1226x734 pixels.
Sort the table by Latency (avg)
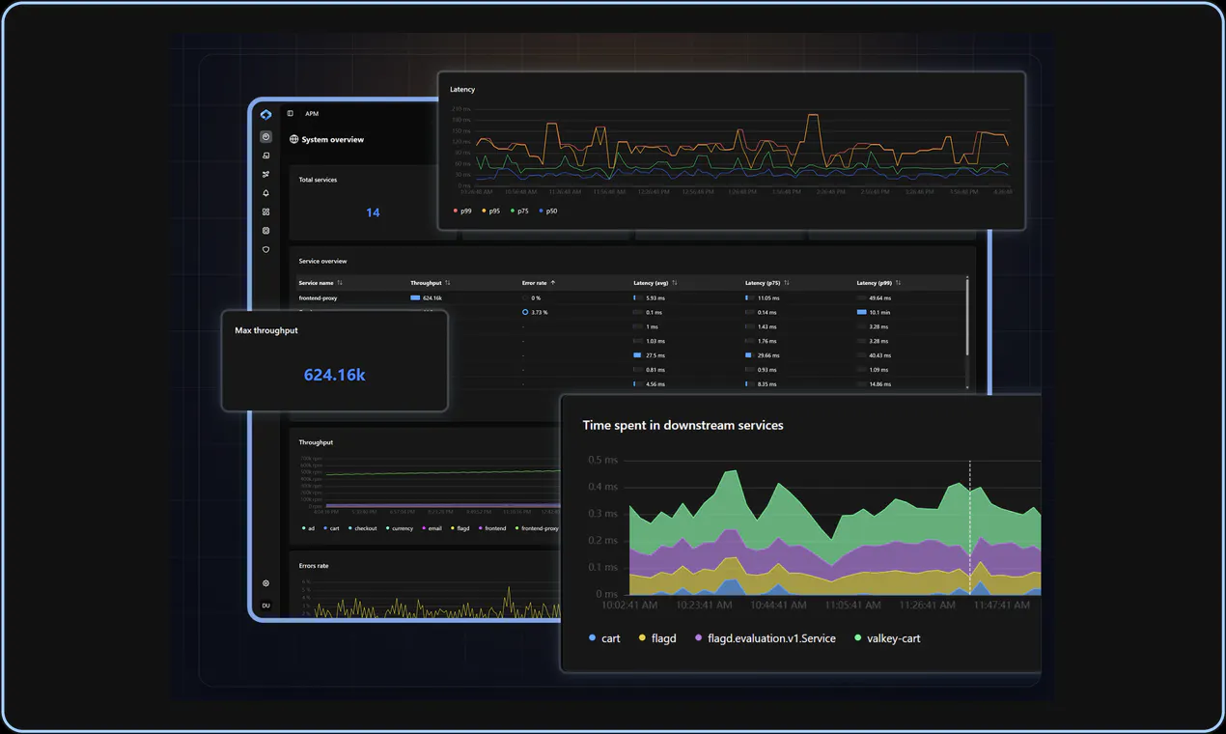[x=655, y=283]
